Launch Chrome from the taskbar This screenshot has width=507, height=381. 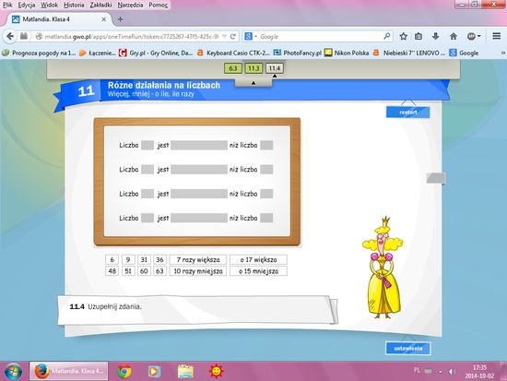[124, 371]
